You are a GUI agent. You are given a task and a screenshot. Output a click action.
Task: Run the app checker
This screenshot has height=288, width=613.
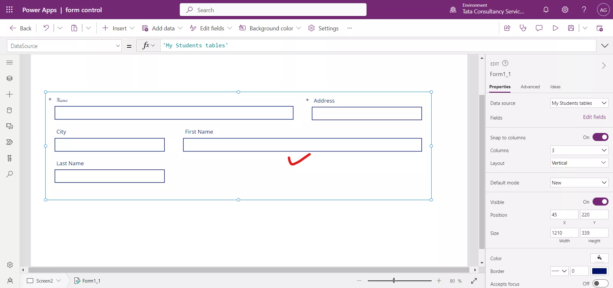coord(523,28)
